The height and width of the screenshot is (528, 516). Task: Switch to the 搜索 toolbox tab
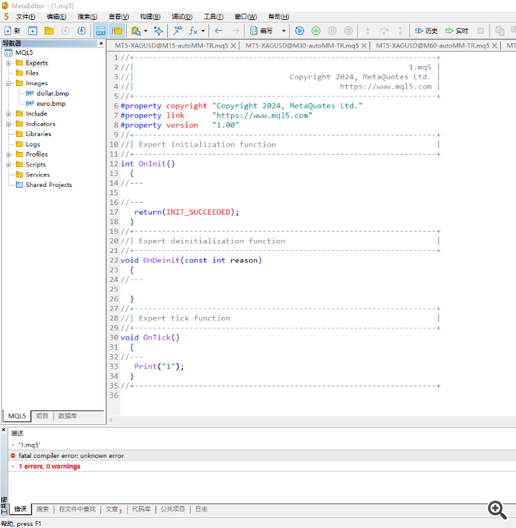[43, 509]
